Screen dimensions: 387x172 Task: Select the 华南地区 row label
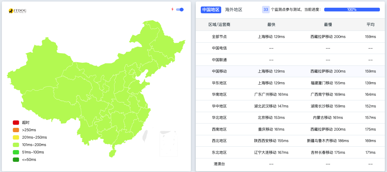[219, 94]
